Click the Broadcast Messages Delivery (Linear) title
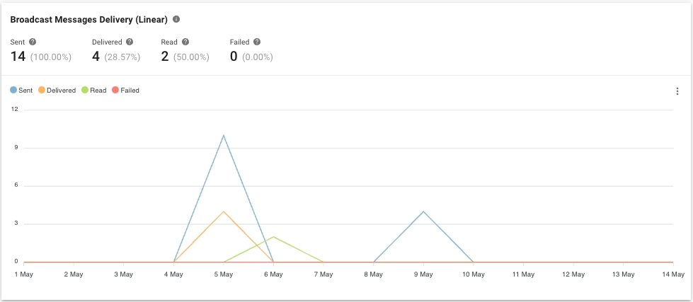693x302 pixels. coord(88,20)
